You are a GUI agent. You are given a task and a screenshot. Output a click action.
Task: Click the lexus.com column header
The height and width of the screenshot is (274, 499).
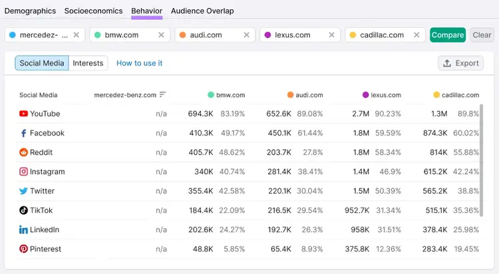(382, 95)
